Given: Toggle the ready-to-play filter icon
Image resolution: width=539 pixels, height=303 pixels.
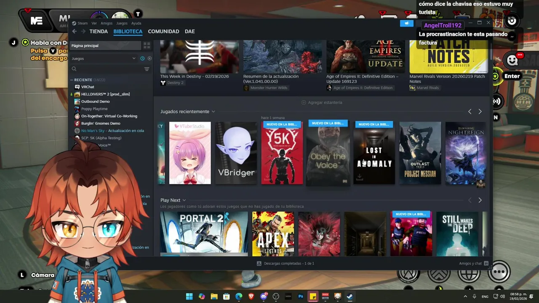Looking at the screenshot, I should click(x=149, y=58).
